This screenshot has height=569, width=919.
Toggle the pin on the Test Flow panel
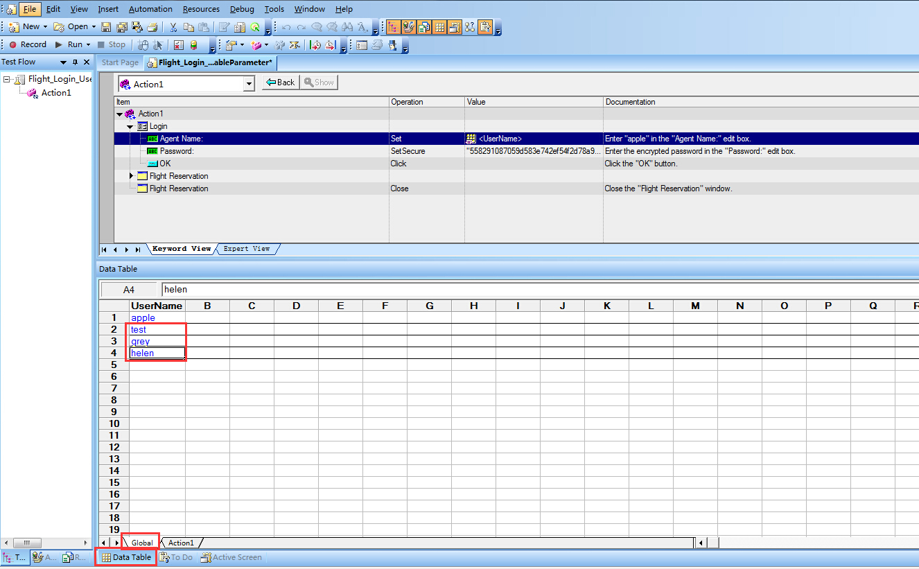[76, 62]
